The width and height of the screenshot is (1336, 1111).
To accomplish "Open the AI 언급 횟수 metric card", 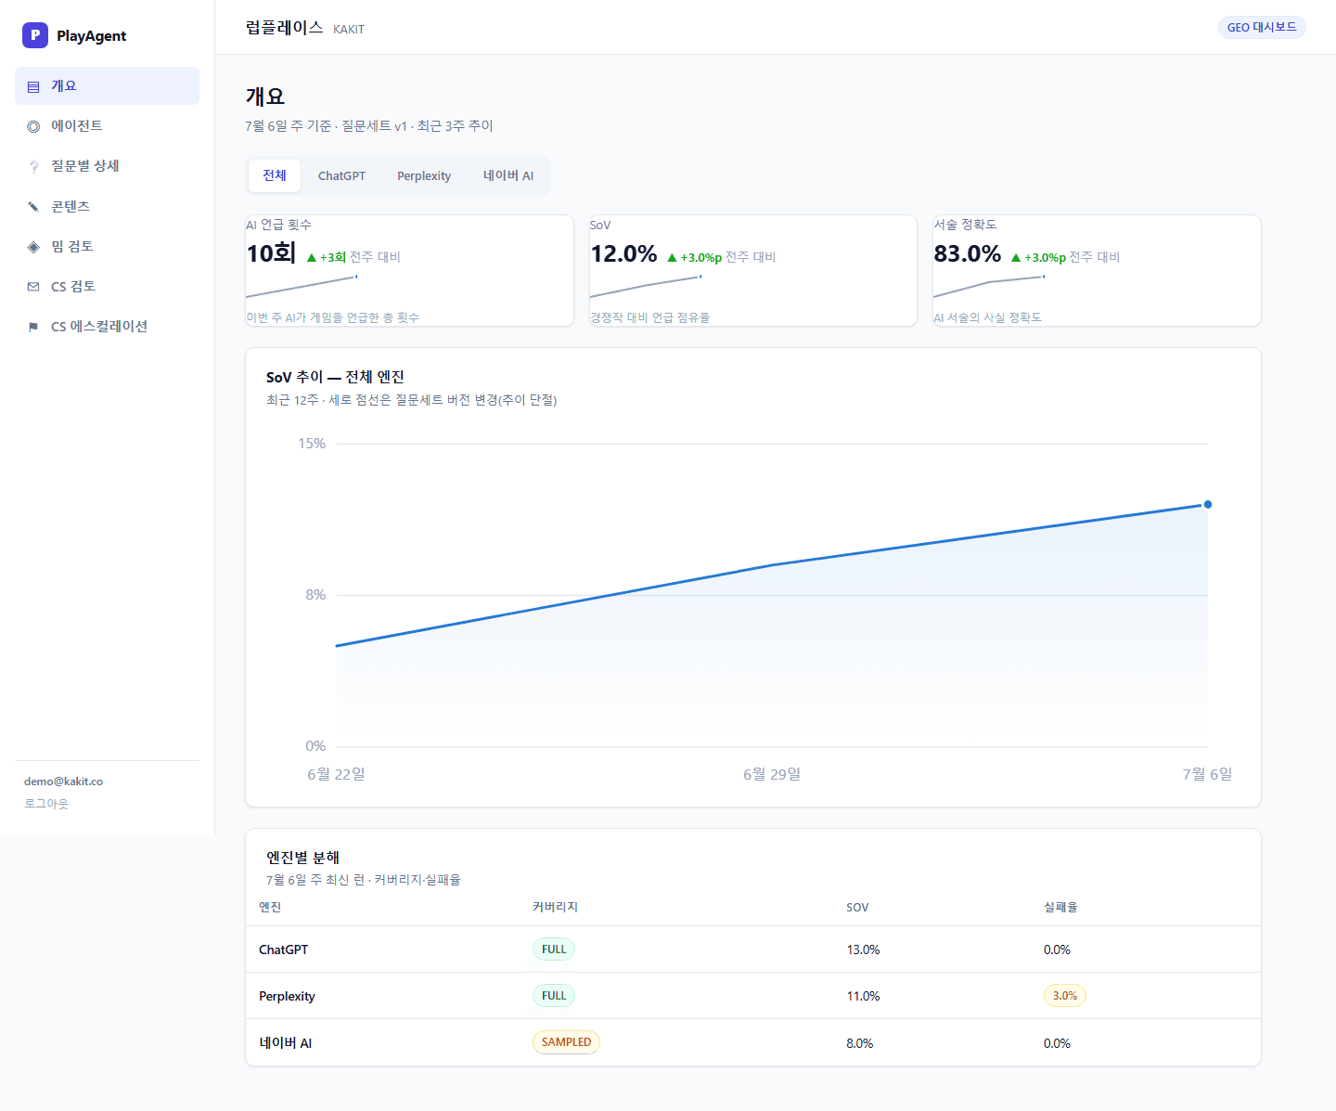I will (x=409, y=270).
